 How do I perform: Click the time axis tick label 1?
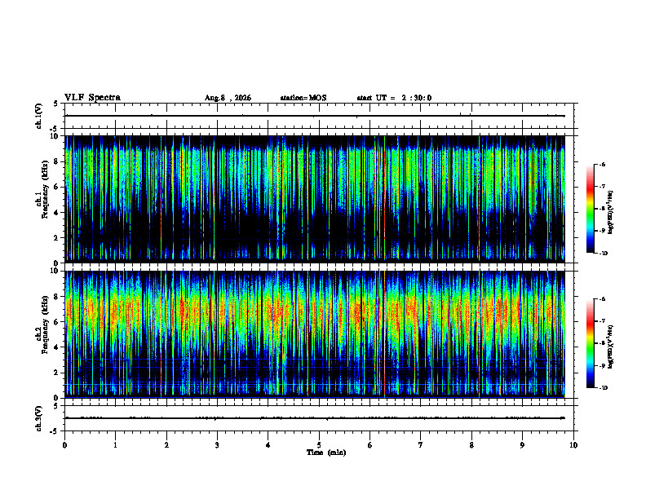tap(115, 445)
